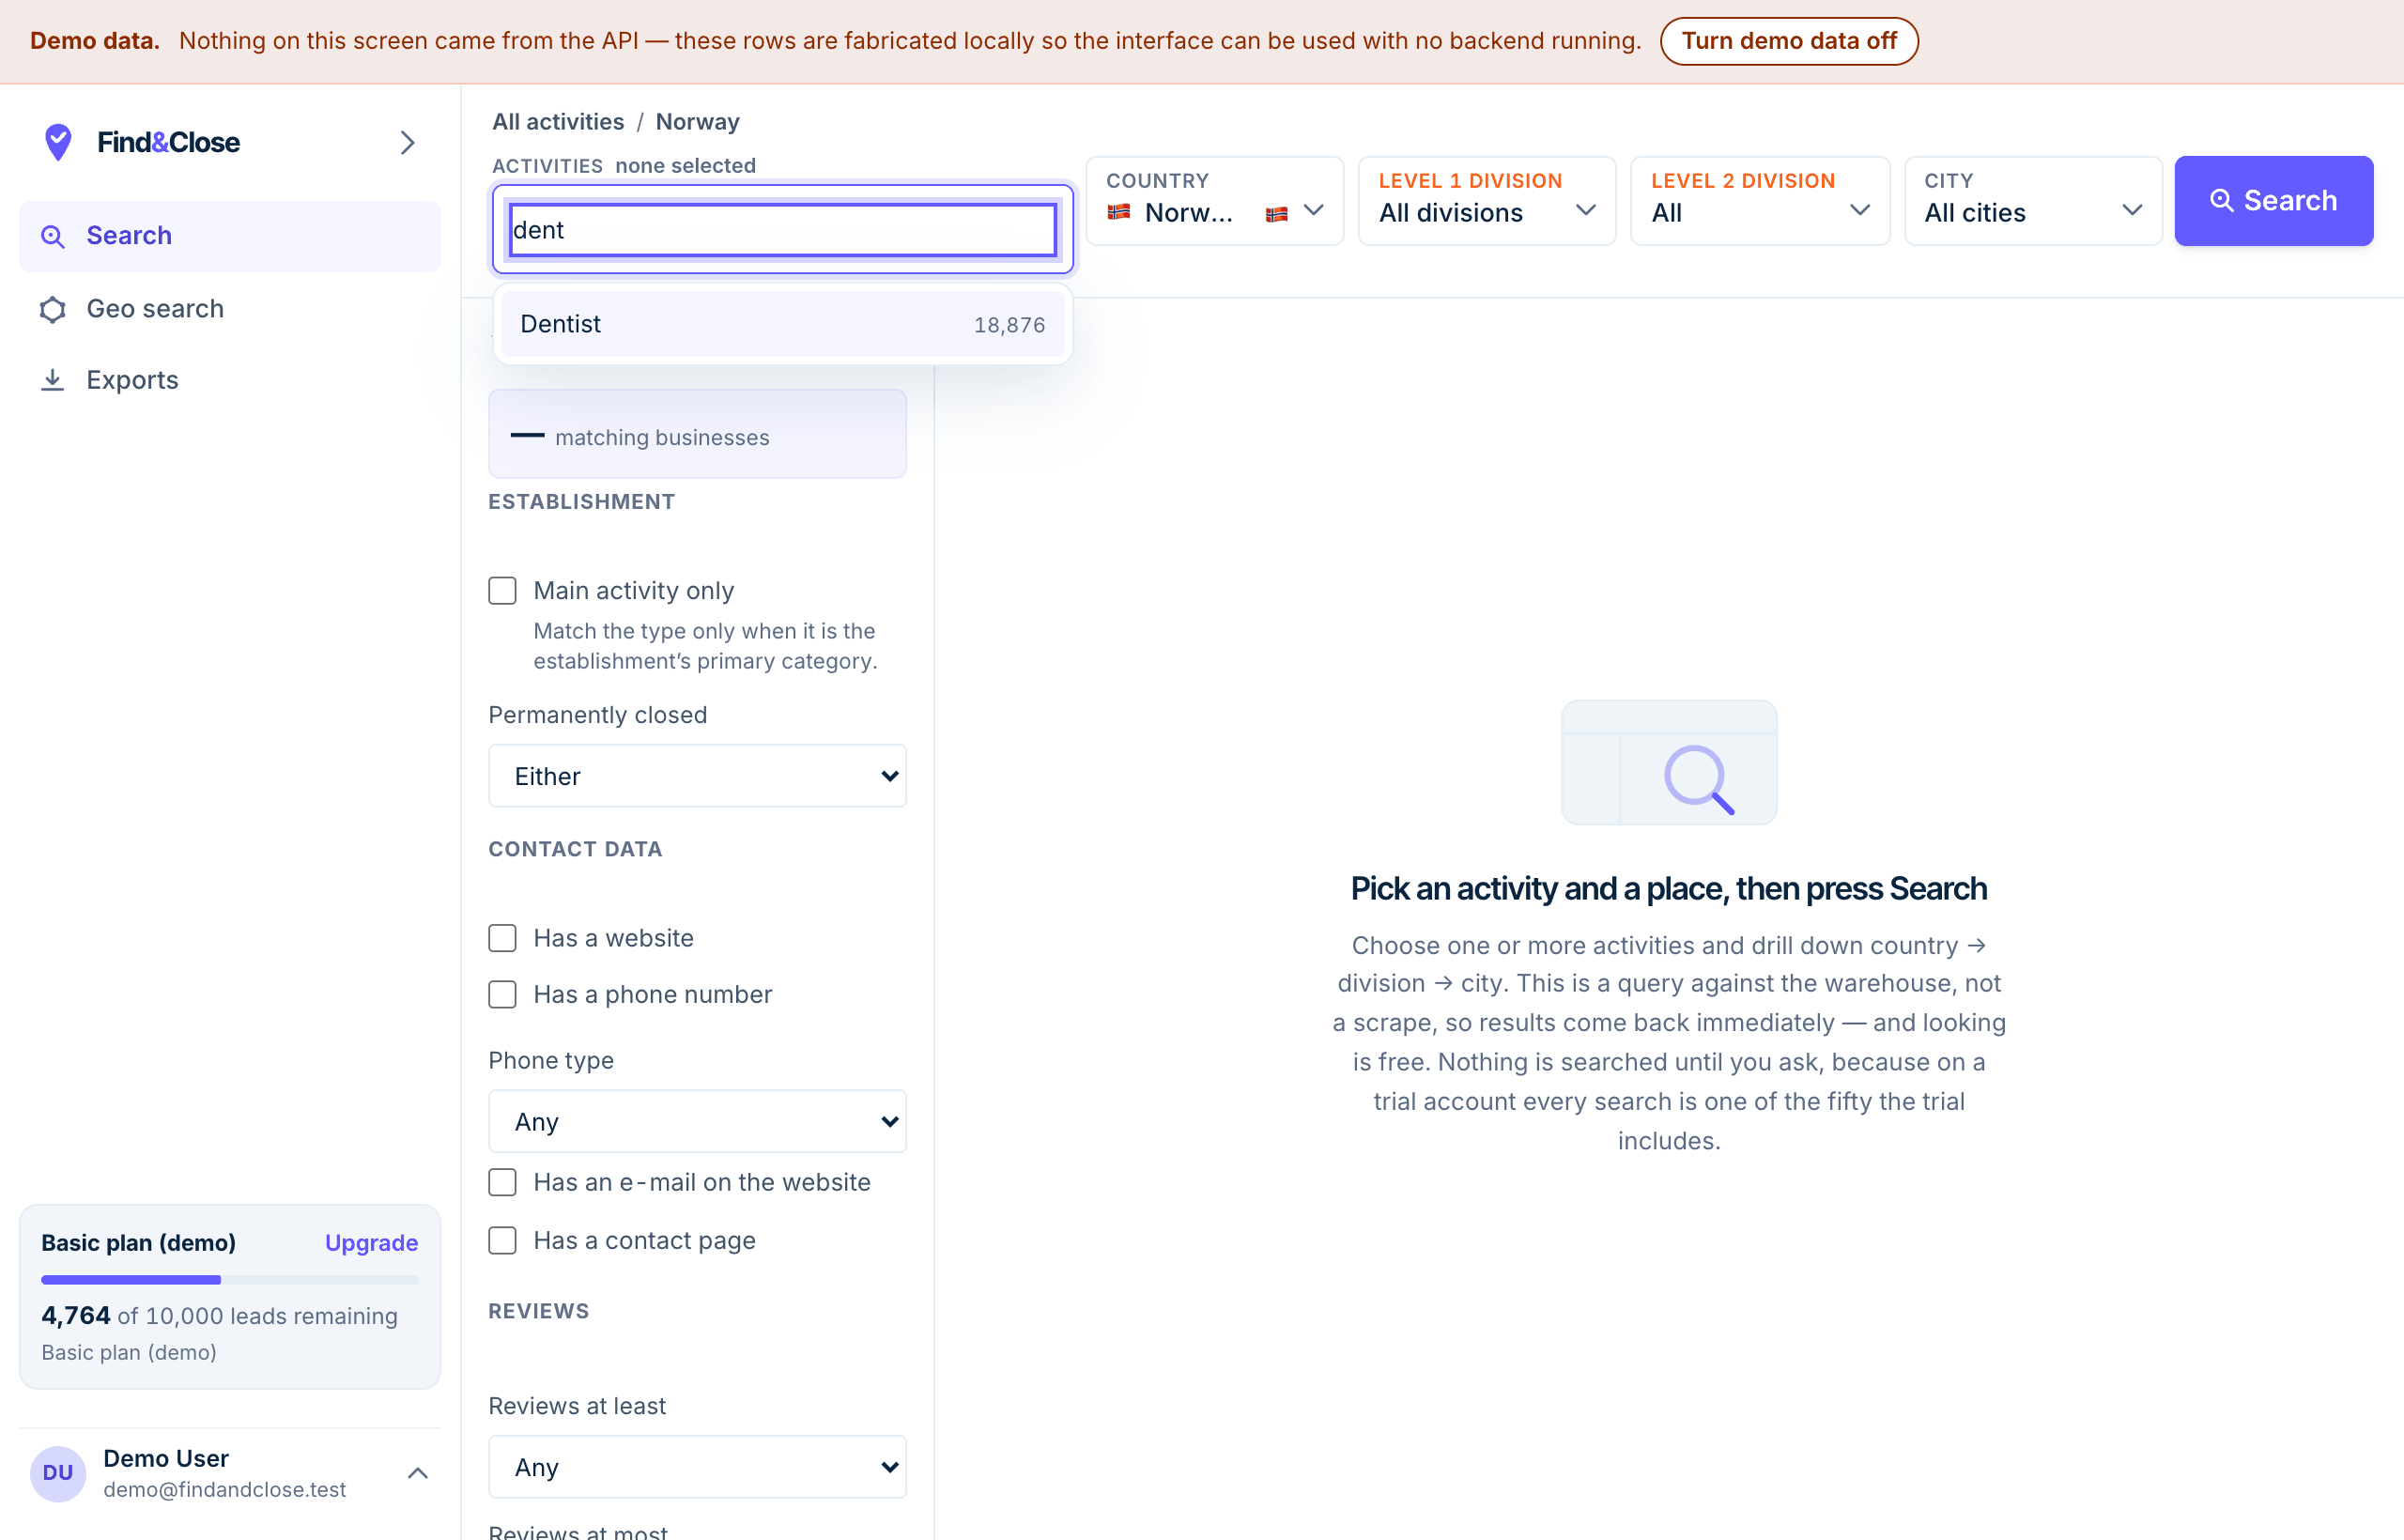Click the DU user avatar

[x=58, y=1473]
